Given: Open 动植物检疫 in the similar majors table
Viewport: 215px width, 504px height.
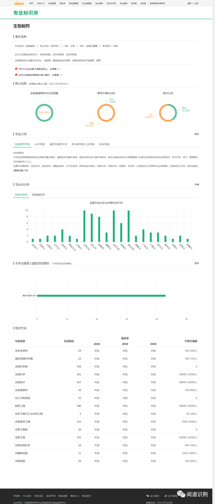Looking at the screenshot, I should coord(21,453).
